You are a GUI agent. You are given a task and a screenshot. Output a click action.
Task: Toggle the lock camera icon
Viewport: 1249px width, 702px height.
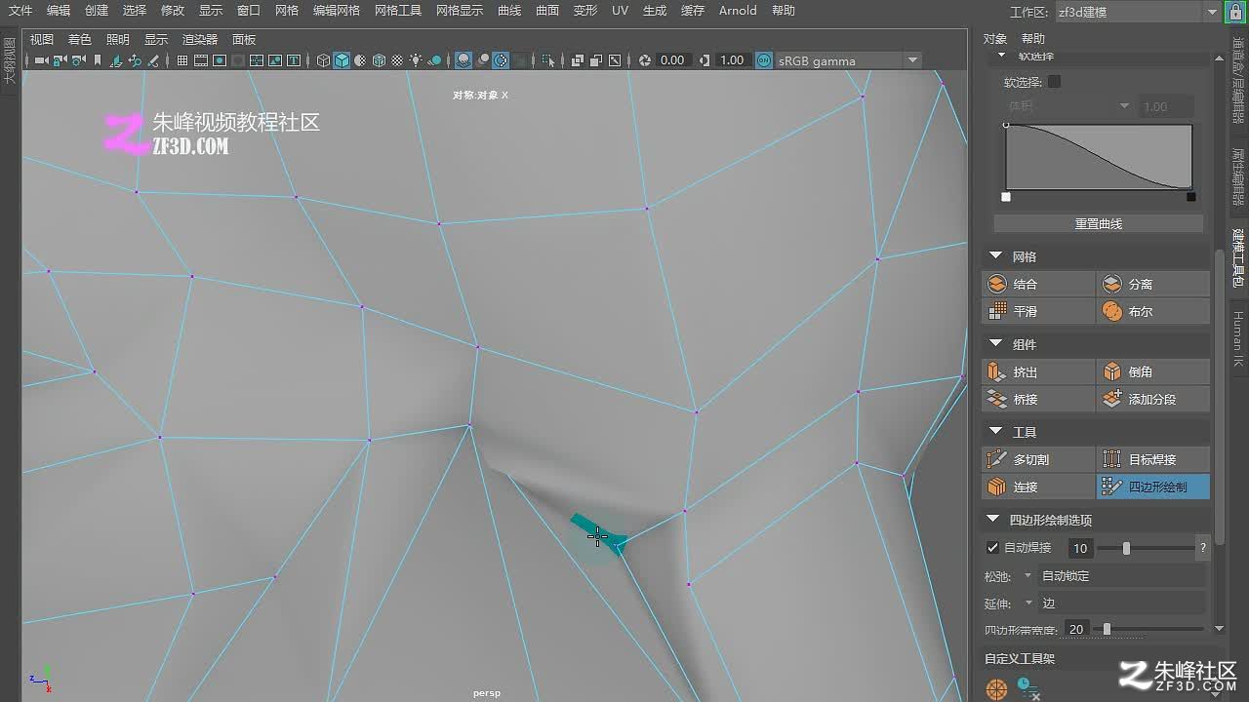coord(60,60)
